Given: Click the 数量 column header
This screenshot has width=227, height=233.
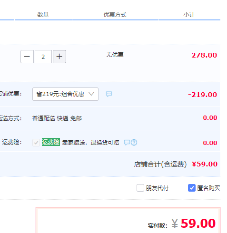Looking at the screenshot, I should pyautogui.click(x=43, y=15).
